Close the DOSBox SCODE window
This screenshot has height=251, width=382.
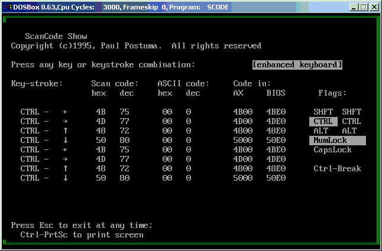pyautogui.click(x=374, y=7)
